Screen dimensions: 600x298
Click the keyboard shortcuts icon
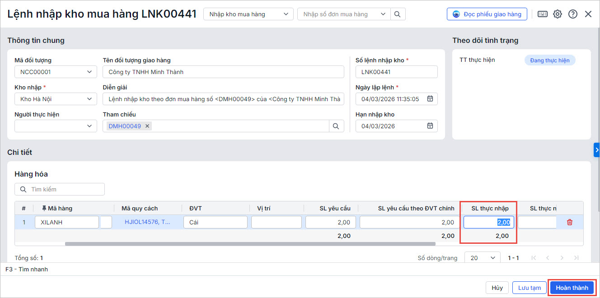click(x=543, y=14)
